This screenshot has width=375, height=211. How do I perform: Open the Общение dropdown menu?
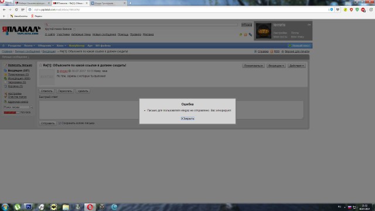point(46,46)
